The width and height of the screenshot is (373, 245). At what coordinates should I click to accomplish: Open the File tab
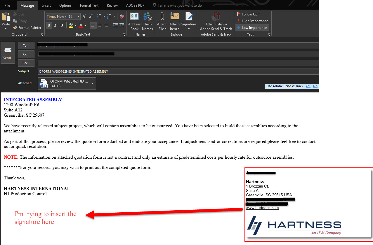(x=7, y=6)
